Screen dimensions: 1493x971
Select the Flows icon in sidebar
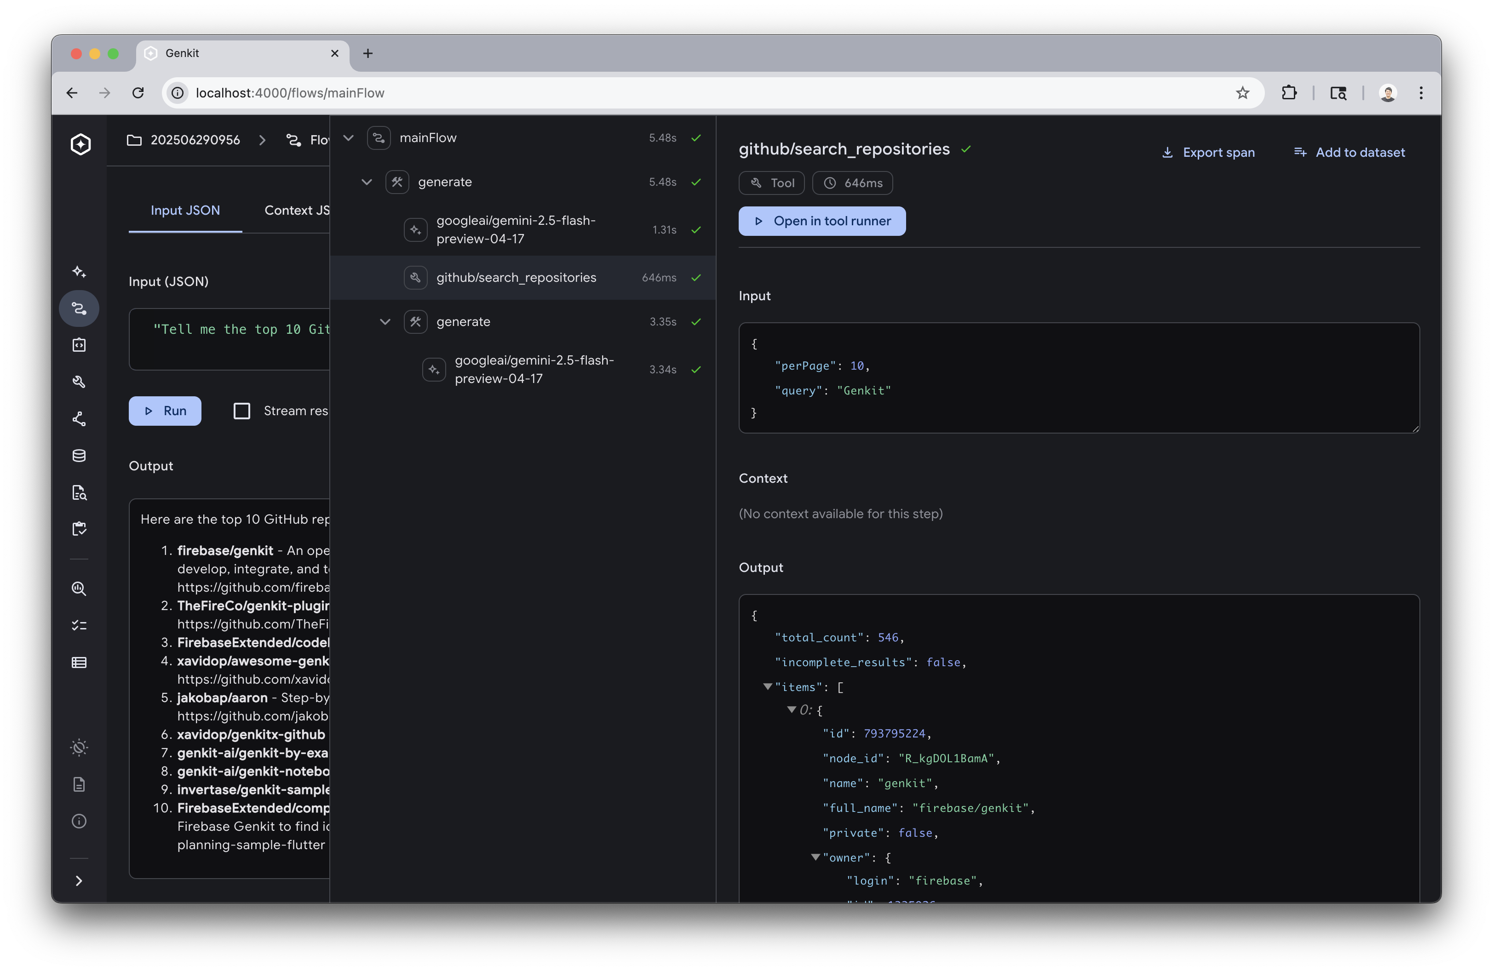pos(79,308)
